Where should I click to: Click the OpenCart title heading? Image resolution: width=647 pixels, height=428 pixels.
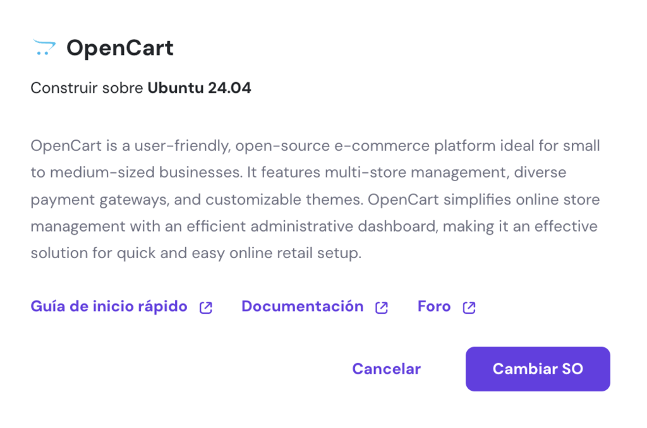click(x=120, y=47)
